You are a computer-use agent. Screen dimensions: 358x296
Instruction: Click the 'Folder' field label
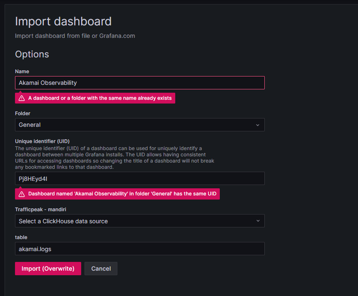22,113
